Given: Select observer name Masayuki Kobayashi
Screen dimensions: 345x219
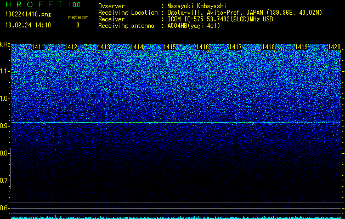Looking at the screenshot, I should coord(197,6).
